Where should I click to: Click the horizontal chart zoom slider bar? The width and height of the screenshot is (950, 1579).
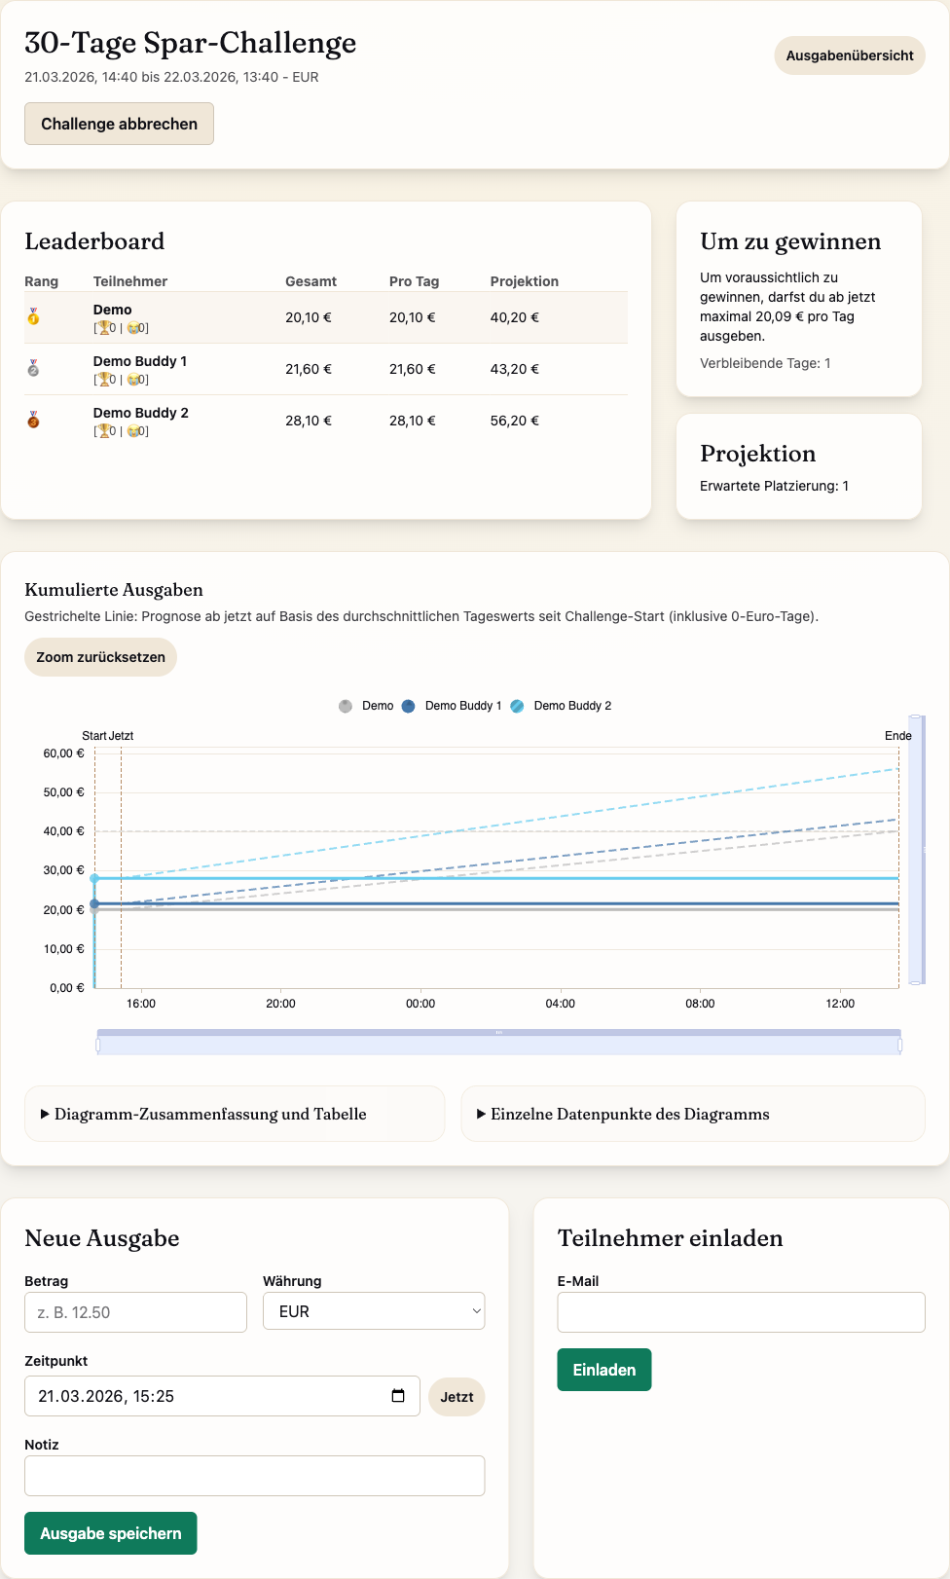pos(498,1044)
